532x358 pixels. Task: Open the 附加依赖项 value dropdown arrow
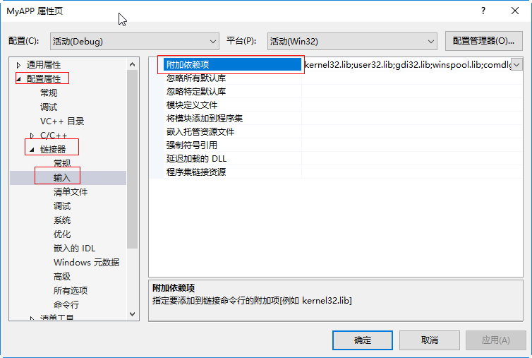516,64
